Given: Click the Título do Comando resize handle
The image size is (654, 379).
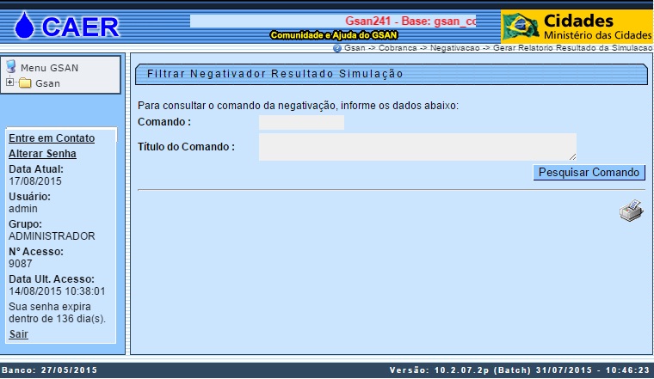Looking at the screenshot, I should 572,156.
